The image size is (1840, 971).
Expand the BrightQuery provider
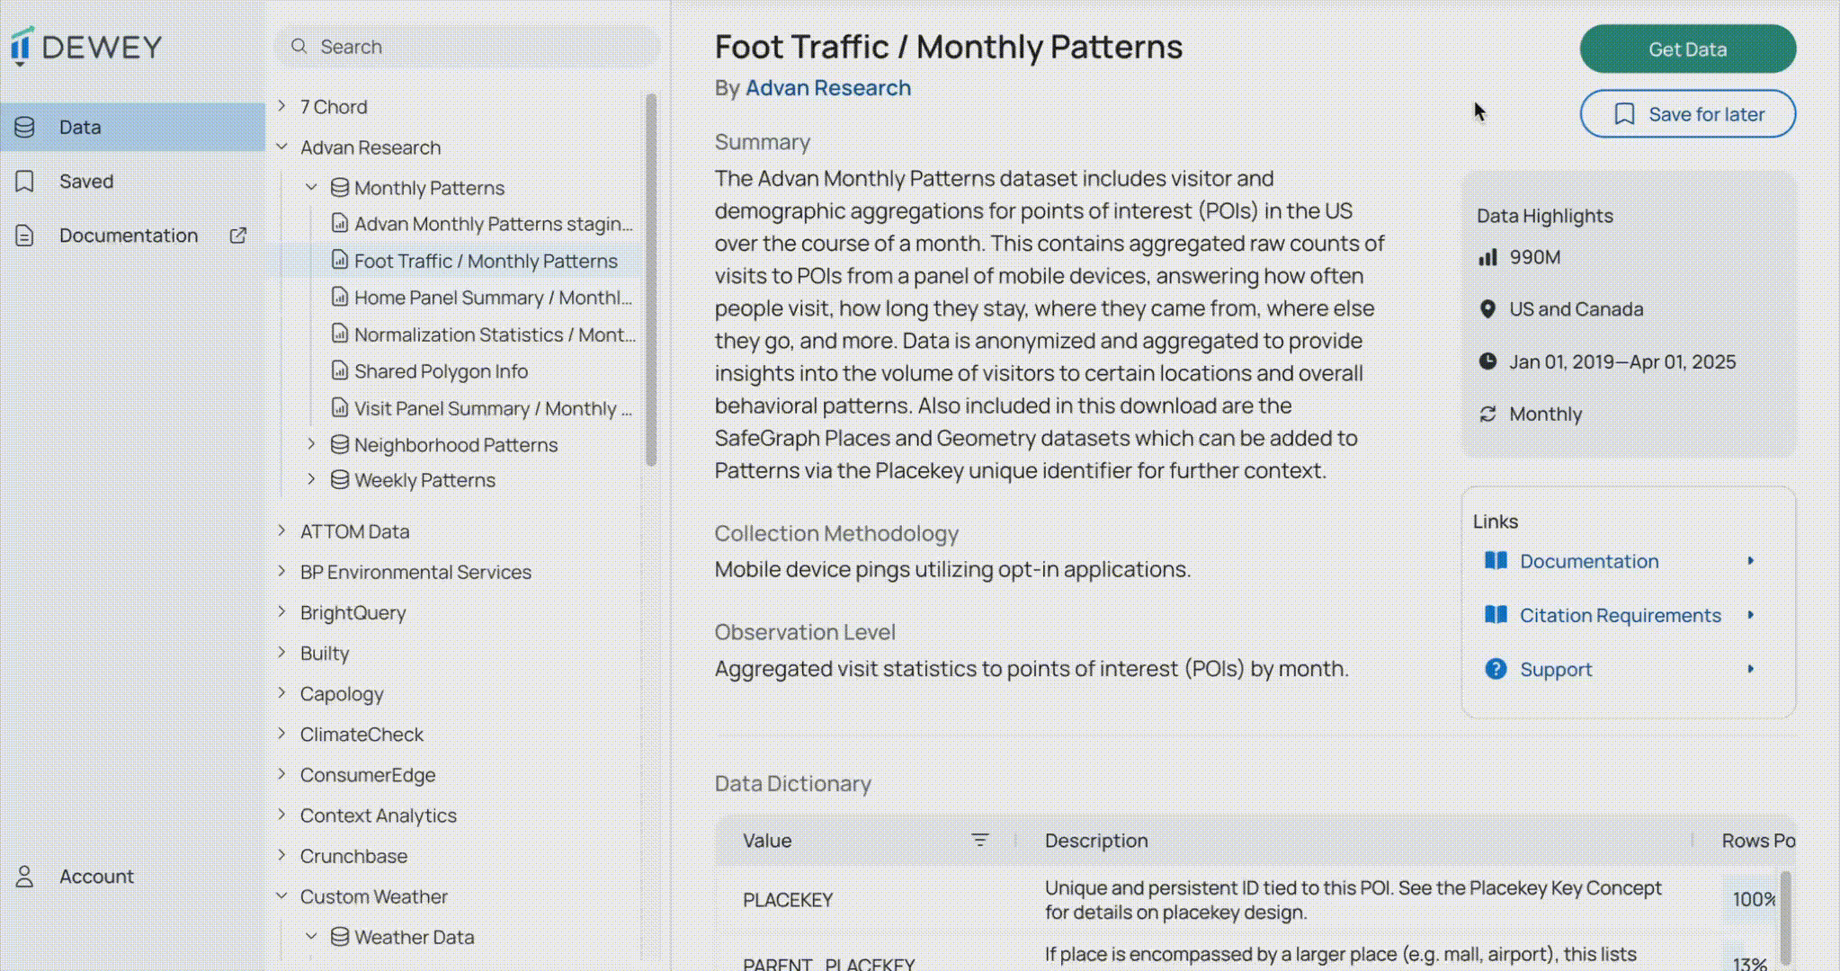click(282, 611)
